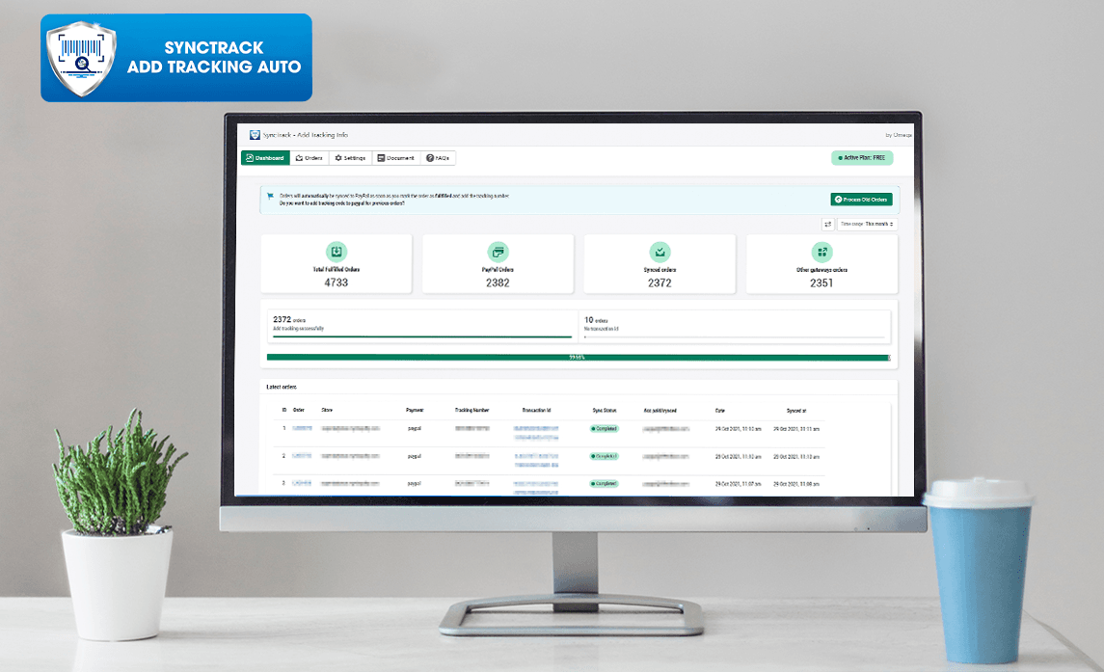This screenshot has height=672, width=1104.
Task: Open the order link in row 1
Action: click(302, 428)
